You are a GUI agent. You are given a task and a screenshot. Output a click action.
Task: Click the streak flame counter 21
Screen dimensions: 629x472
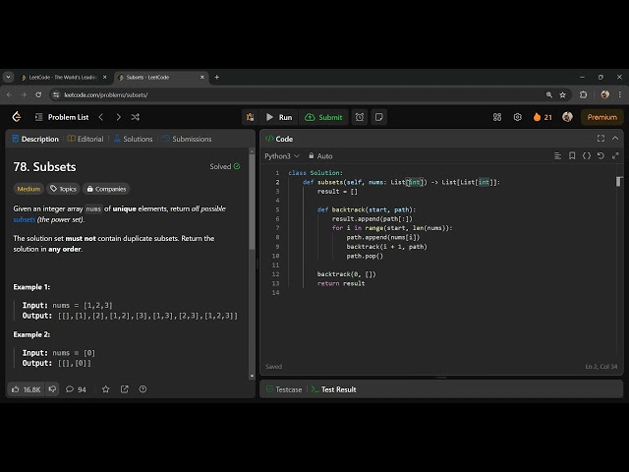543,117
